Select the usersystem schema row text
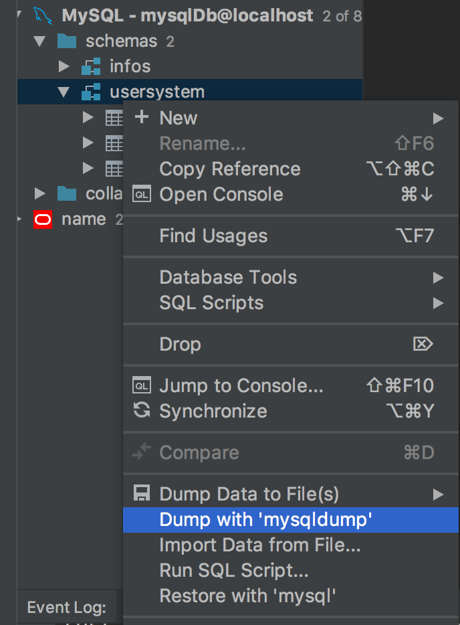Screen dimensions: 460x625 click(157, 92)
